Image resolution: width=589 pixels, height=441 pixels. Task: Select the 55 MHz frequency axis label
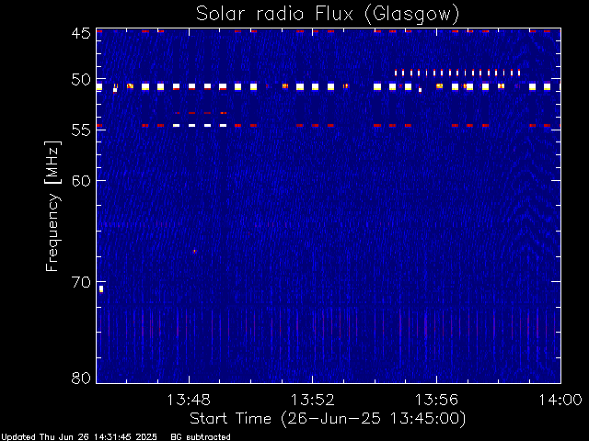pos(81,130)
